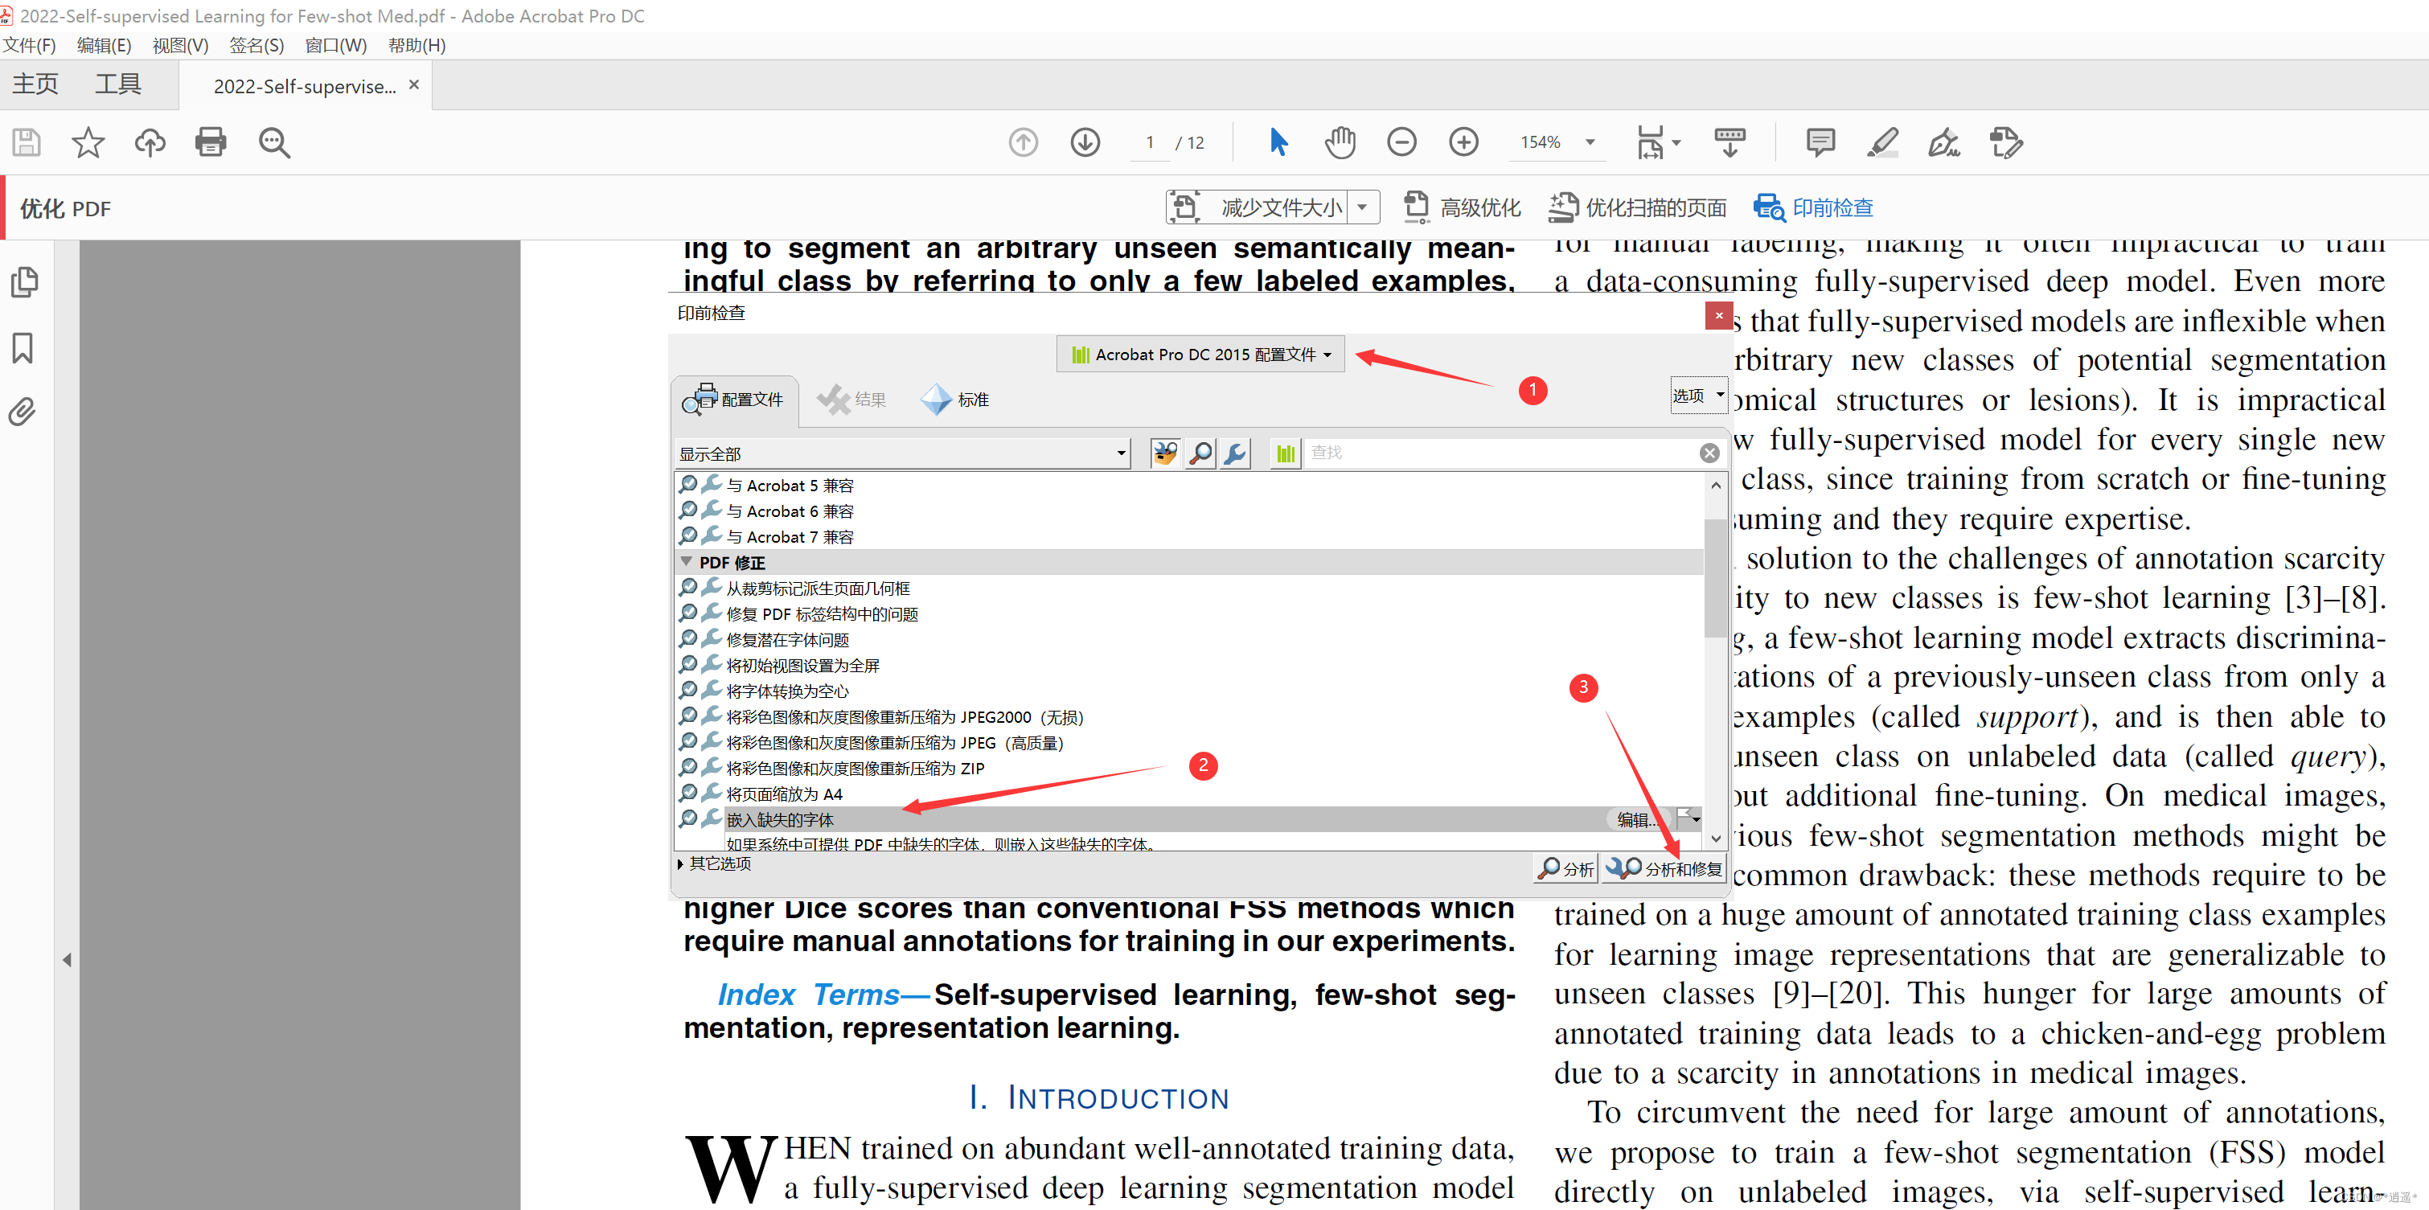The image size is (2429, 1210).
Task: Open the bookmarks side panel
Action: pyautogui.click(x=23, y=347)
